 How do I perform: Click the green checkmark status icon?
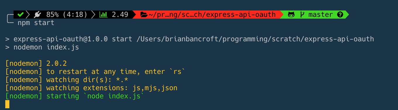[x=20, y=14]
